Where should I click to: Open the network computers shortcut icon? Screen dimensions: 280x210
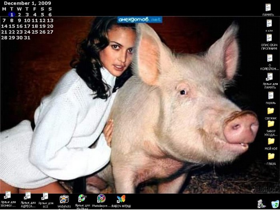262,204
